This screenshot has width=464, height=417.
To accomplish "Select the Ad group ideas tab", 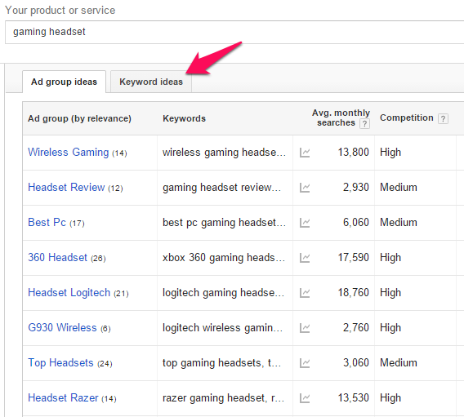I will (64, 82).
